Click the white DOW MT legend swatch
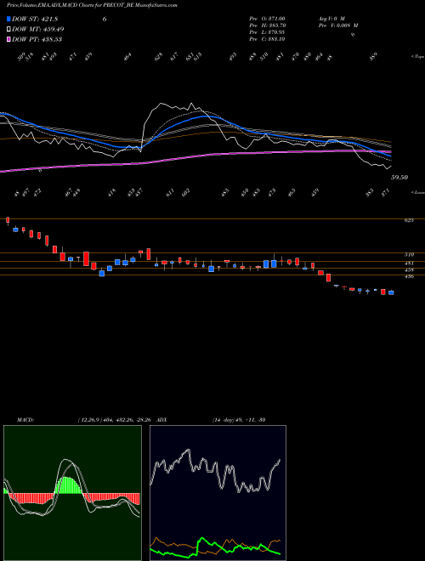Viewport: 425px width, 561px height. [9, 30]
